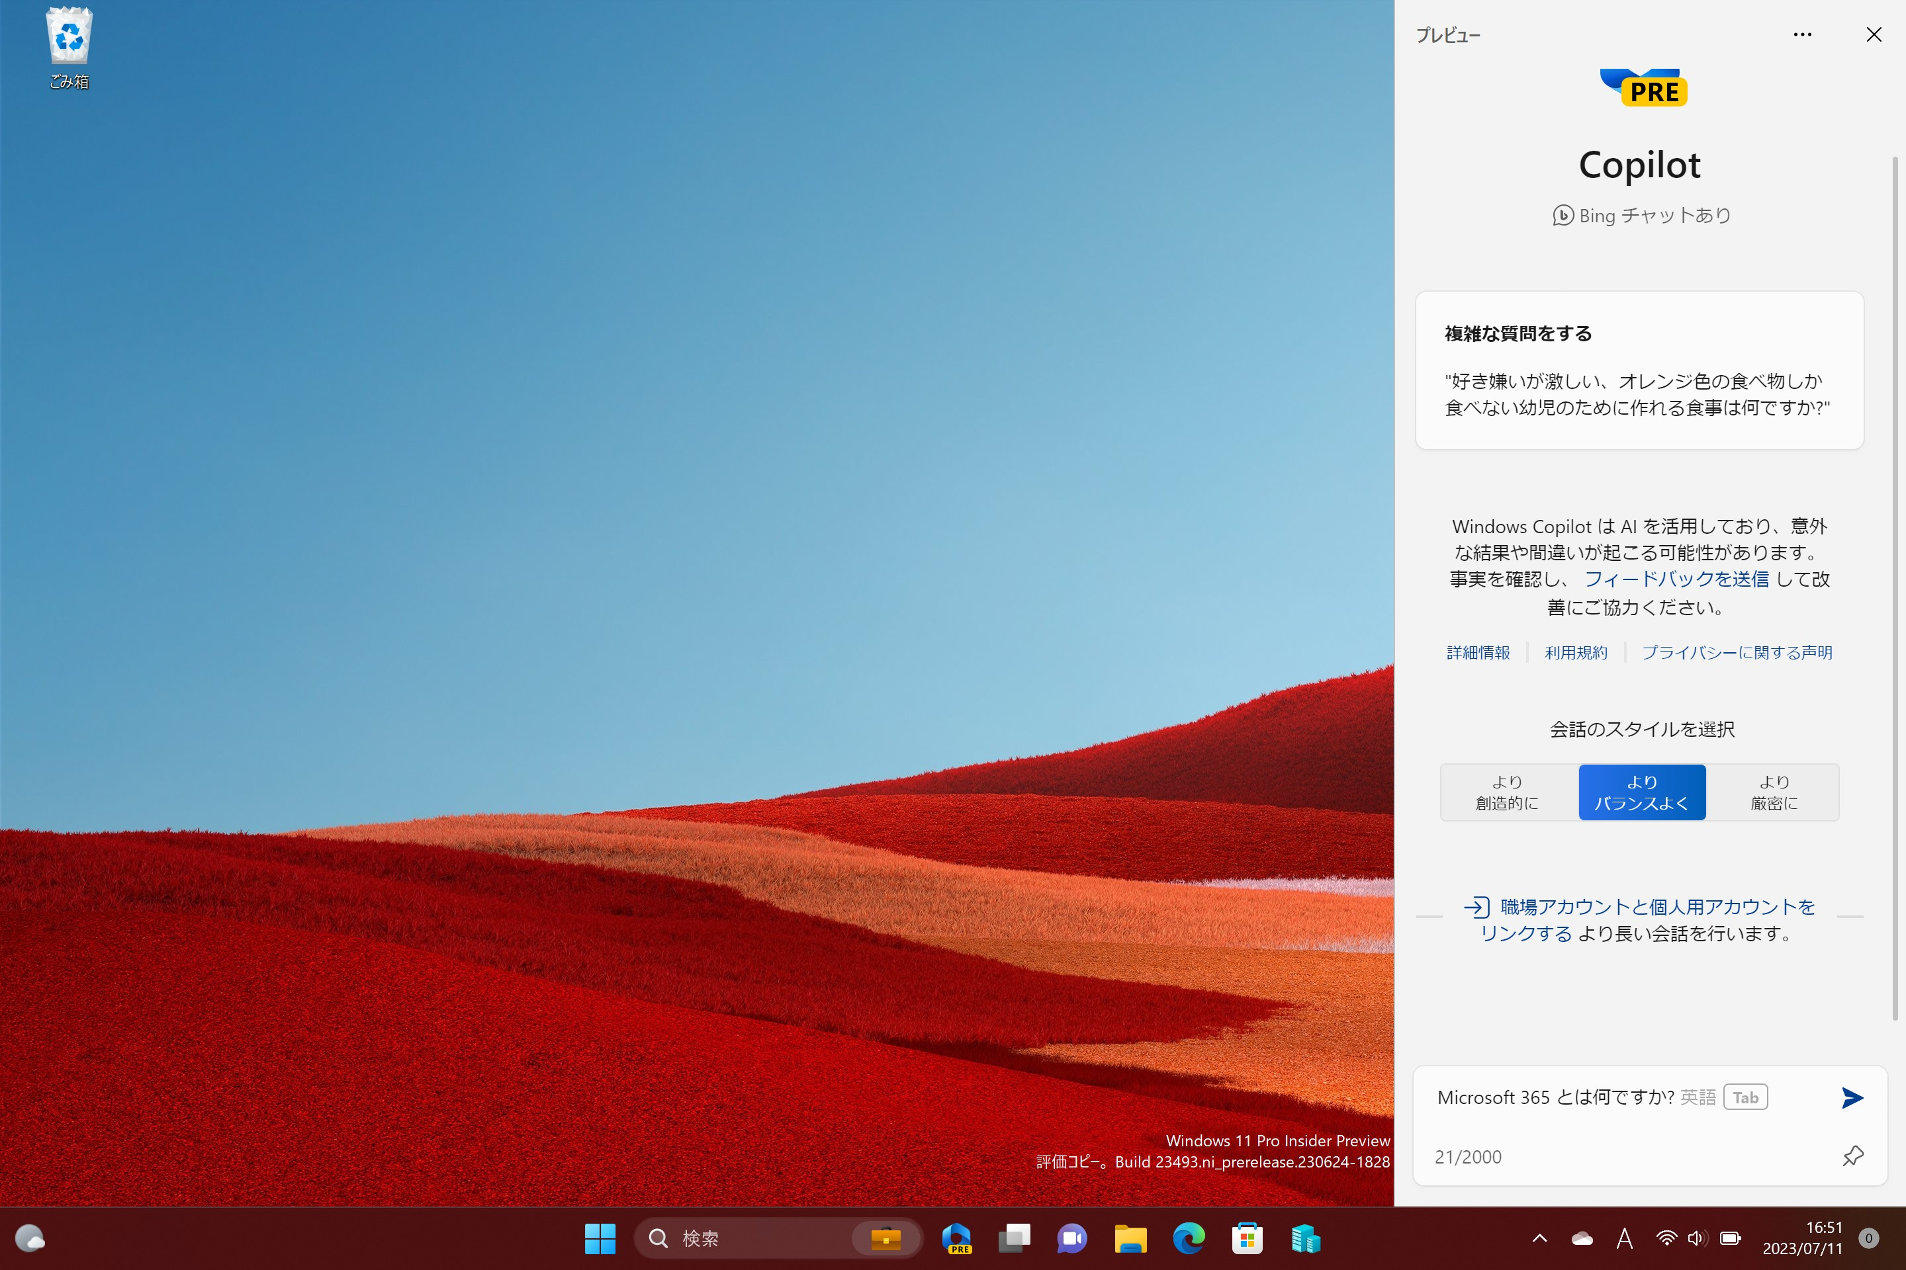This screenshot has height=1270, width=1906.
Task: Open the notification center badge
Action: tap(1869, 1238)
